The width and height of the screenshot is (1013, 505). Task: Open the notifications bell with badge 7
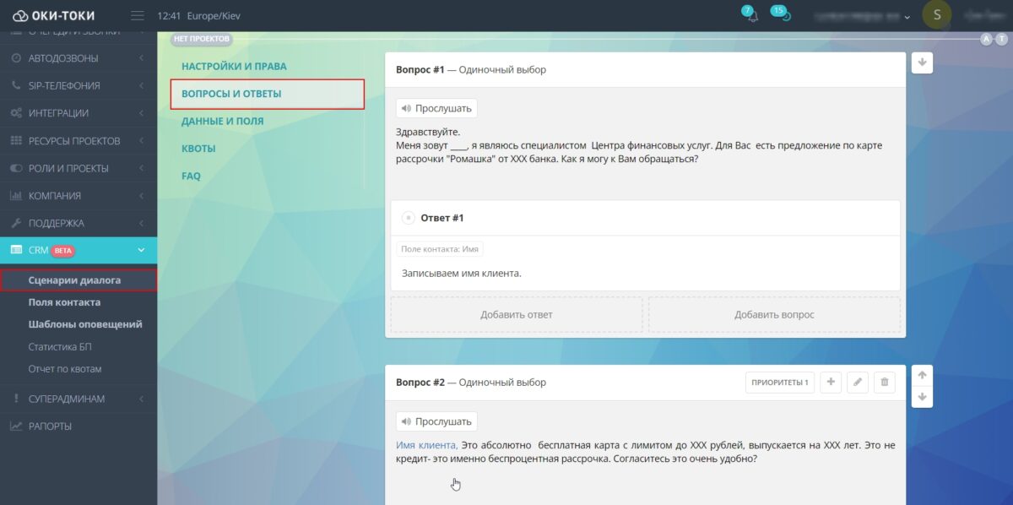coord(751,15)
